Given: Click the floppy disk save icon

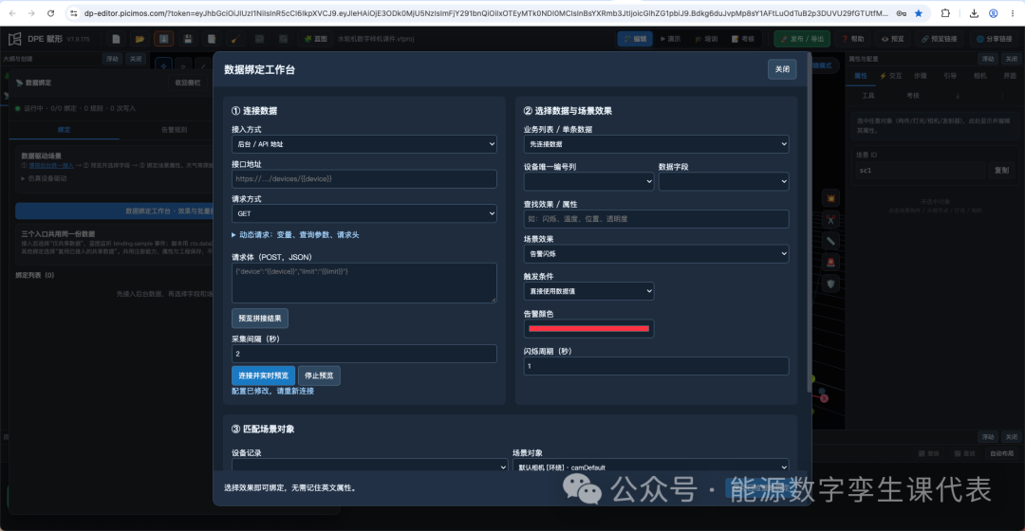Looking at the screenshot, I should pyautogui.click(x=188, y=39).
